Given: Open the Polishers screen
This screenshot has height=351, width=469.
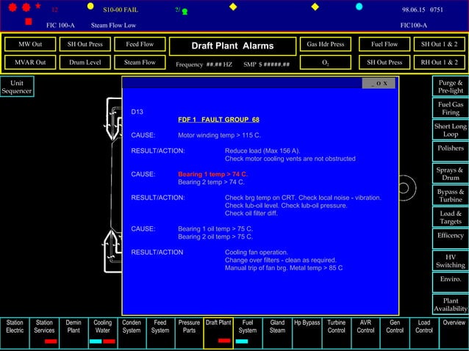Looking at the screenshot, I should click(x=451, y=152).
